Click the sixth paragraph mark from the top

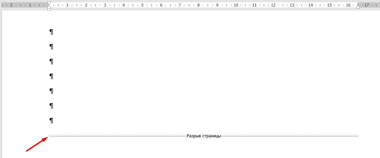51,106
